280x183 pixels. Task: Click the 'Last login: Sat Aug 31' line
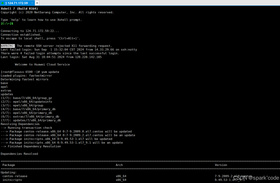[x=51, y=57]
